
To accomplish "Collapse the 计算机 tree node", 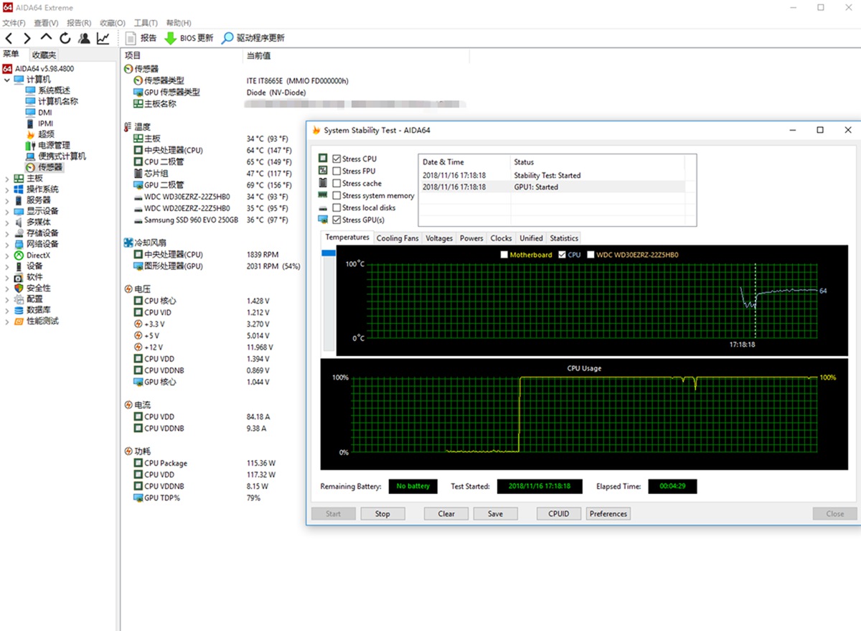I will pyautogui.click(x=7, y=80).
